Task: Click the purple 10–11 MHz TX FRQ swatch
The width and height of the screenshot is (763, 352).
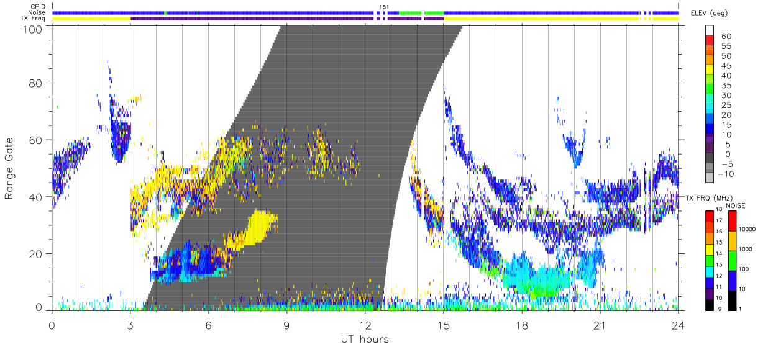Action: pyautogui.click(x=709, y=292)
